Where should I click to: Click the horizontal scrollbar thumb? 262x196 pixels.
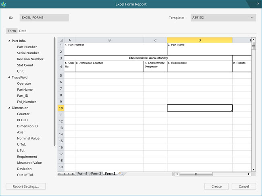195,174
